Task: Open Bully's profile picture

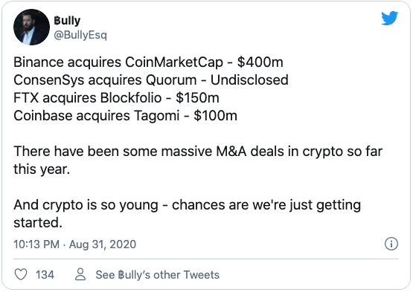Action: [31, 27]
